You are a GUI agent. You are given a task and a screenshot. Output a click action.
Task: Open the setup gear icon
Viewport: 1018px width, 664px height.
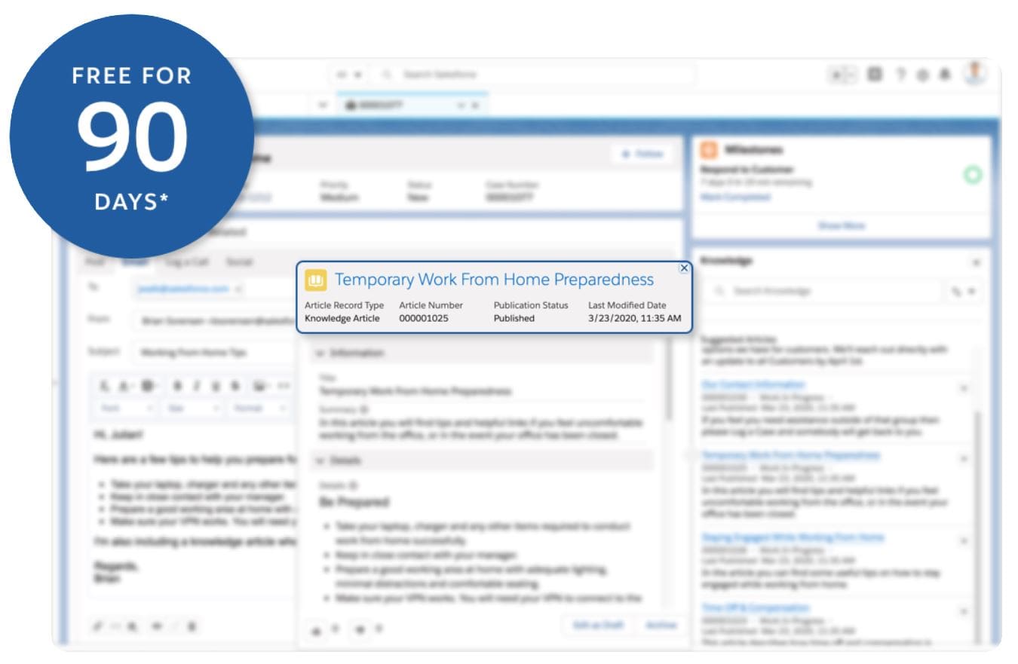pos(922,75)
